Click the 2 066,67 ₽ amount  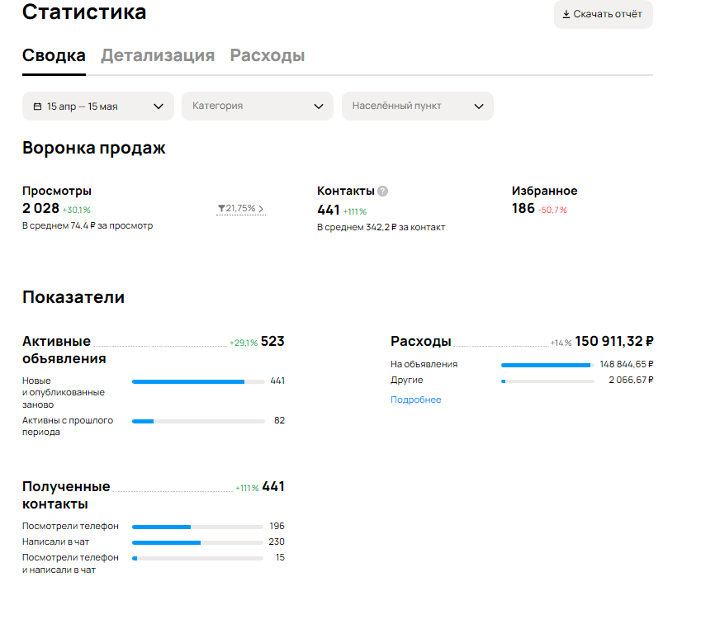tap(631, 380)
